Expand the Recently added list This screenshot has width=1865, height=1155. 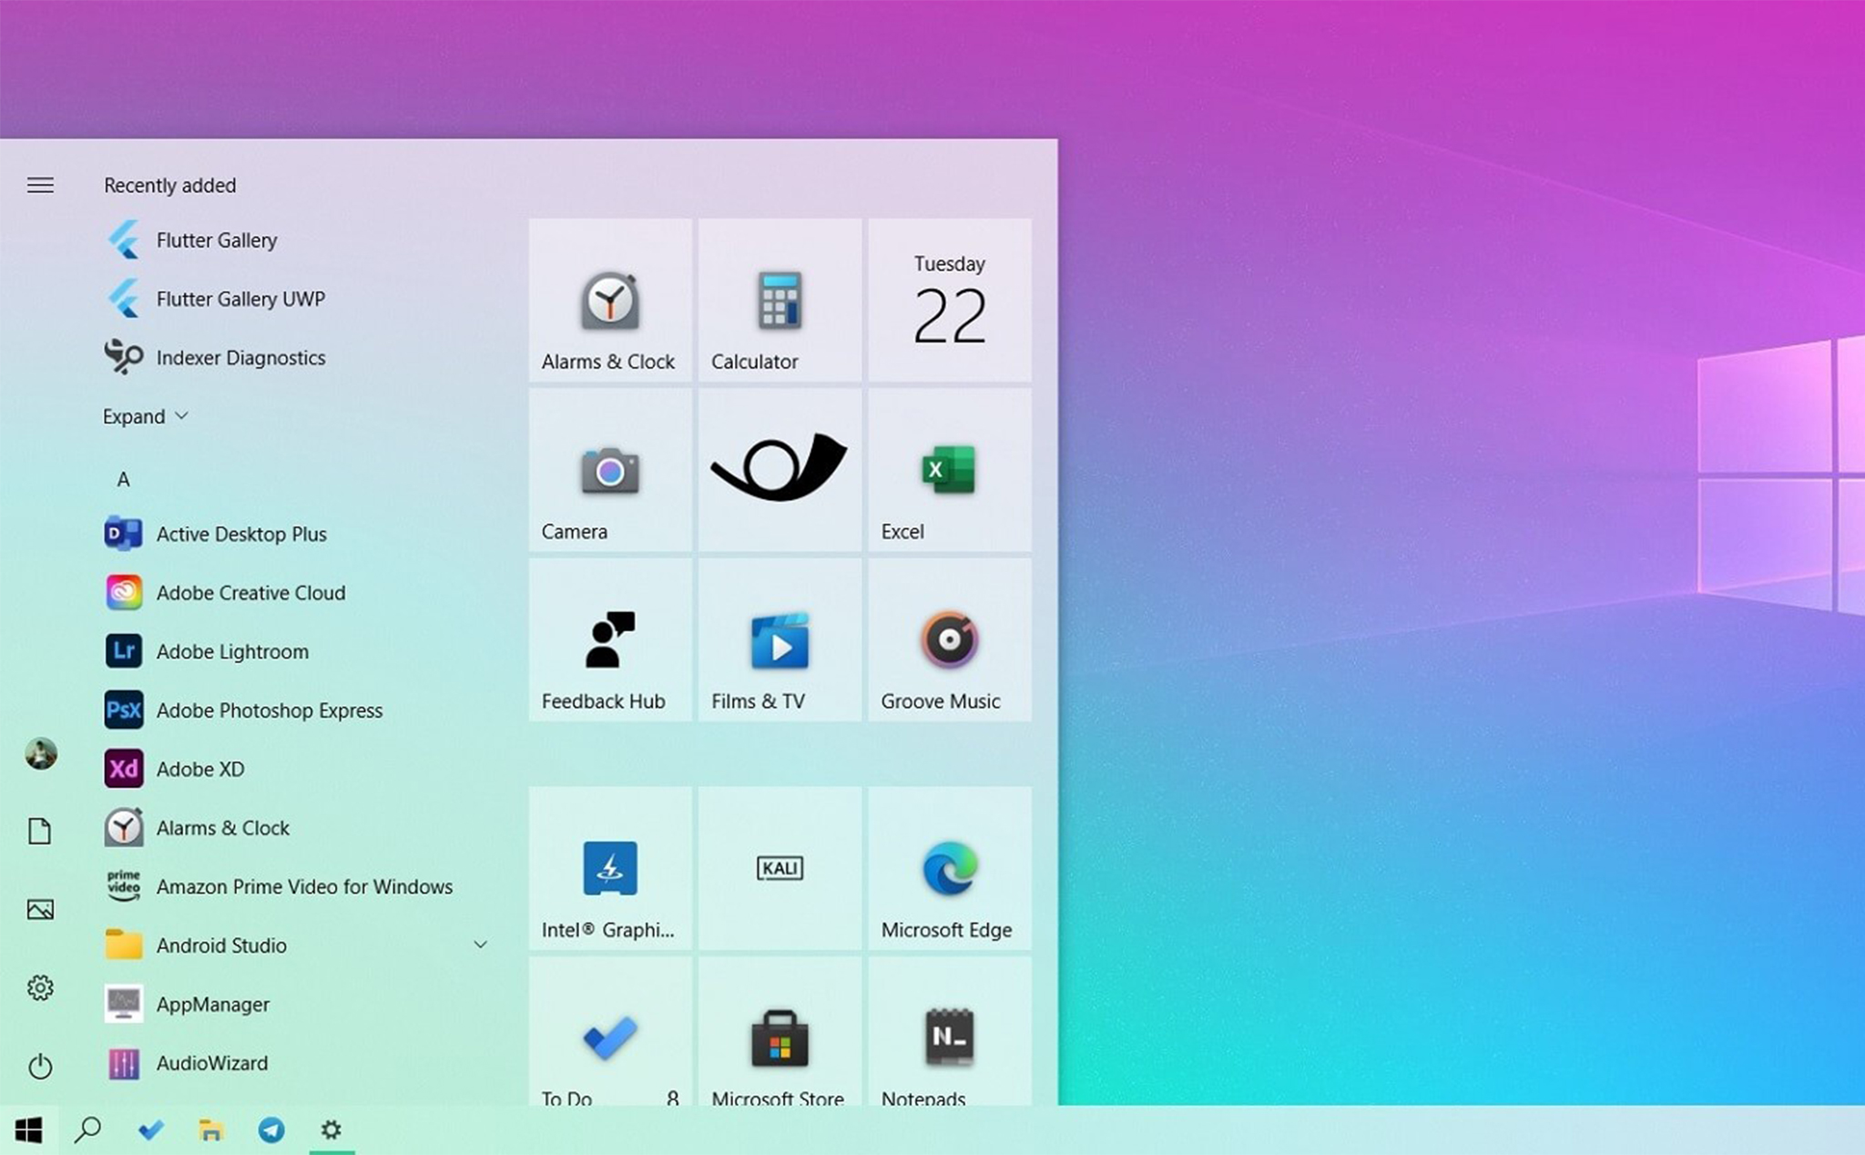click(145, 416)
